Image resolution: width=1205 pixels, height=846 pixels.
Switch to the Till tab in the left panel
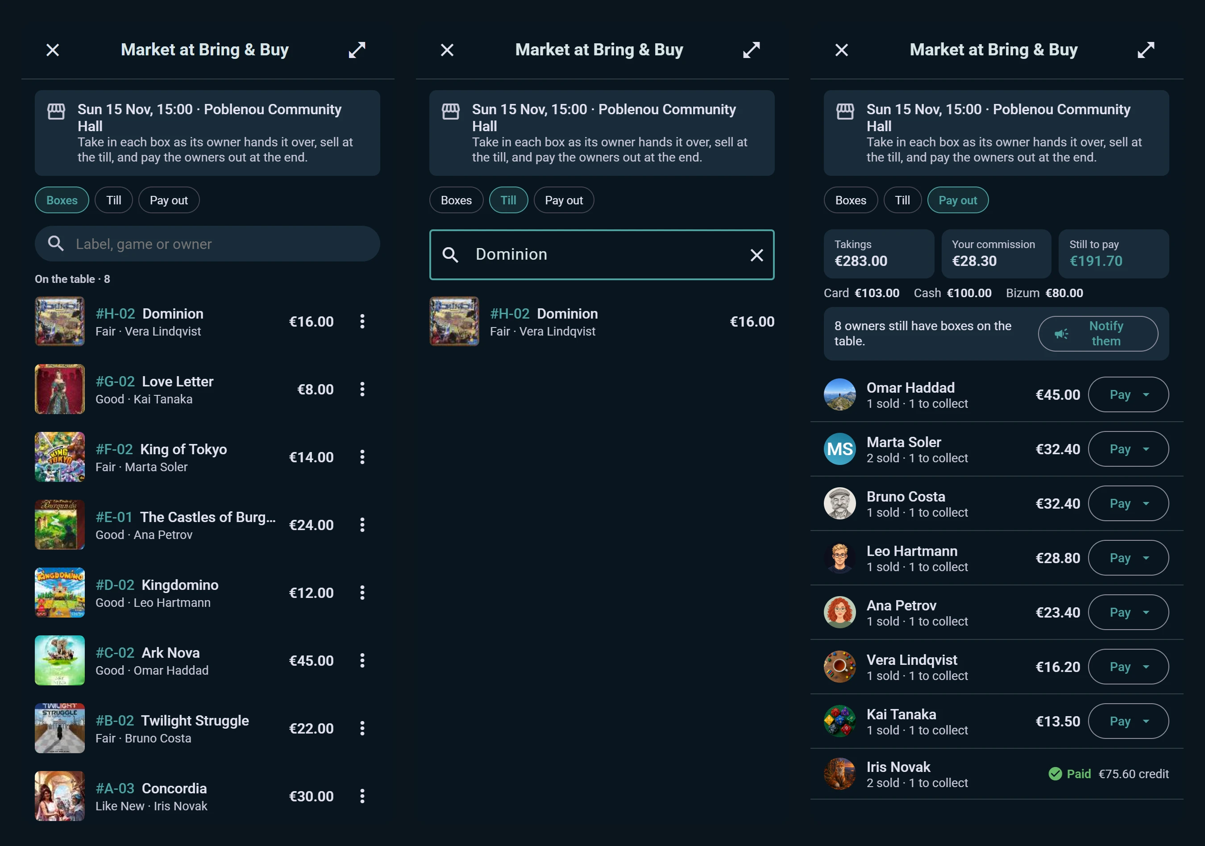coord(114,200)
